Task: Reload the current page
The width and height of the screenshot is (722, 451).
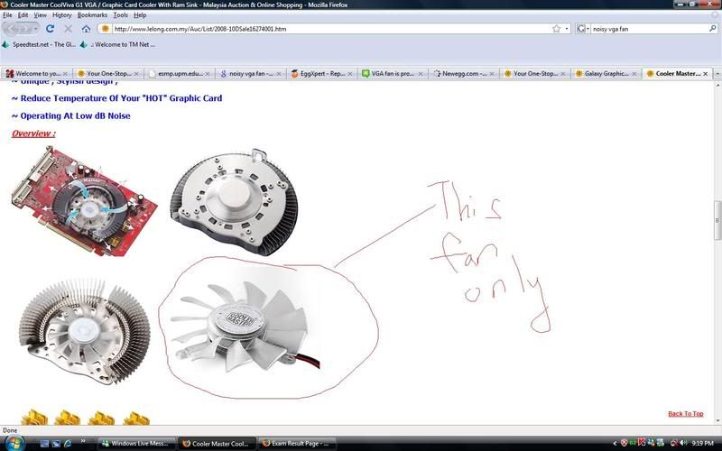Action: 50,29
